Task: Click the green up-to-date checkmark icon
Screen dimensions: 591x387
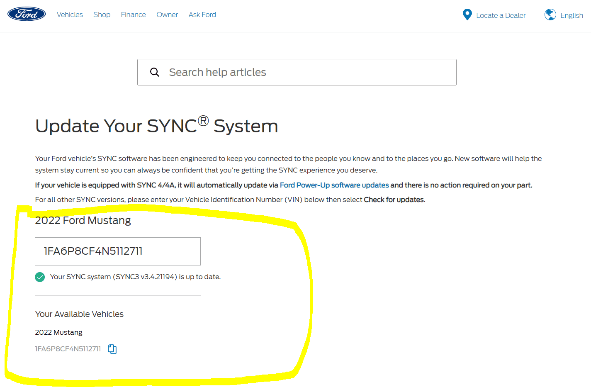Action: (40, 277)
